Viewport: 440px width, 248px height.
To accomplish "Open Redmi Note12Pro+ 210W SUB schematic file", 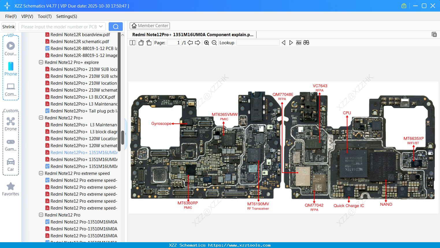I will tap(81, 76).
